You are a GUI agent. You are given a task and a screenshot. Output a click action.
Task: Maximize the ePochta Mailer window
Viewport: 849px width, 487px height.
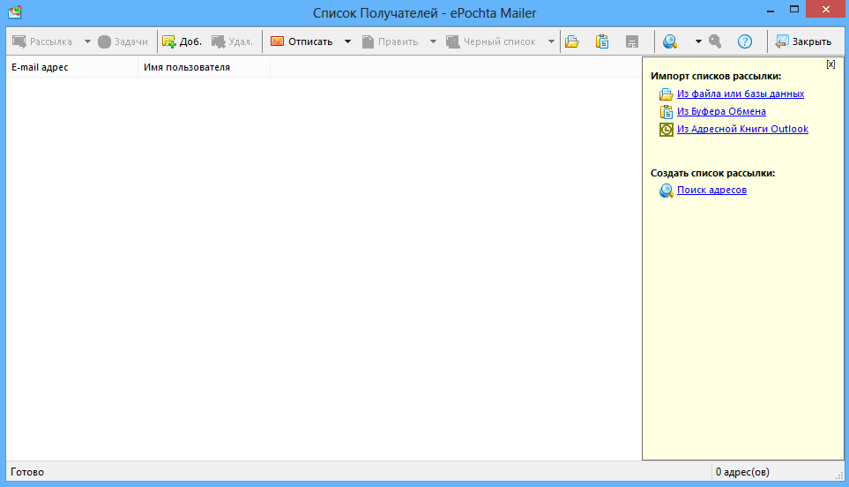pyautogui.click(x=794, y=9)
